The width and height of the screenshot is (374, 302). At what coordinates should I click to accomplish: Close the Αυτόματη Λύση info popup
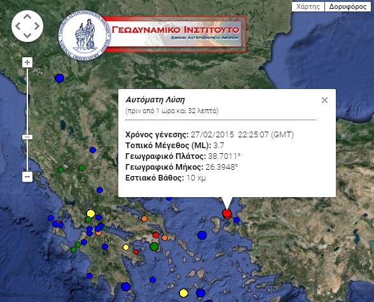(324, 100)
